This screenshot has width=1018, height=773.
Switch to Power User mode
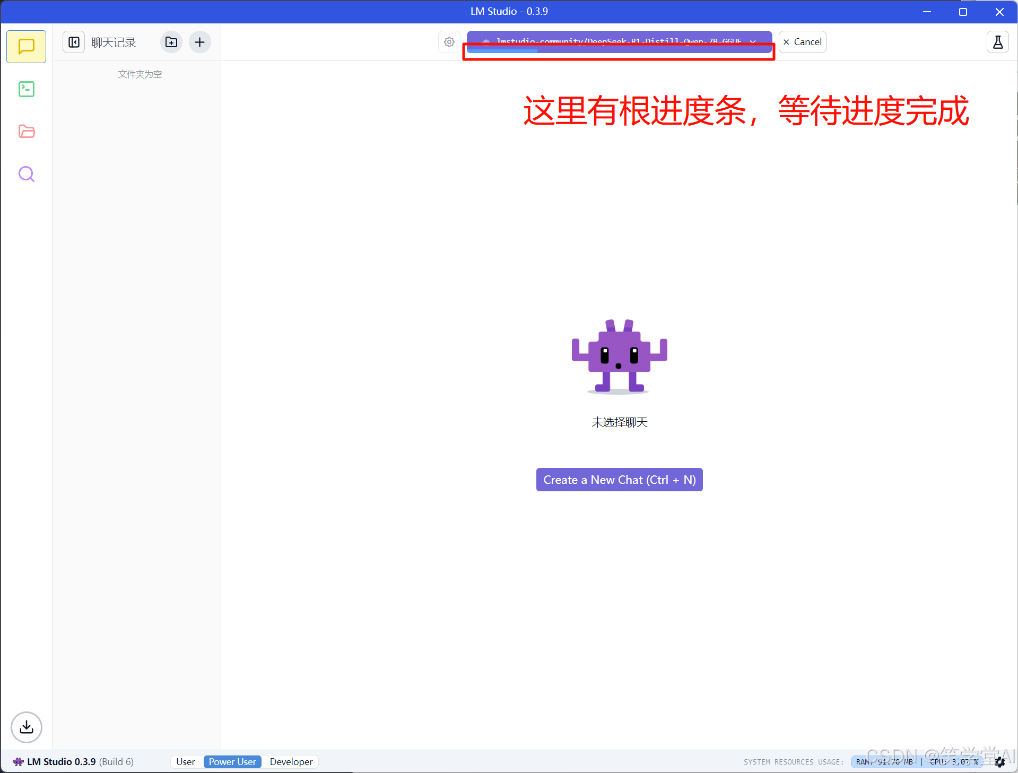(232, 762)
